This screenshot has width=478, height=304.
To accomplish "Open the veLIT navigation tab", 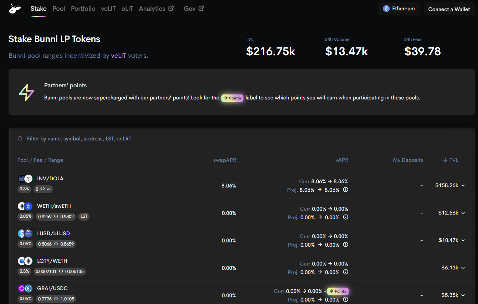I will (108, 9).
